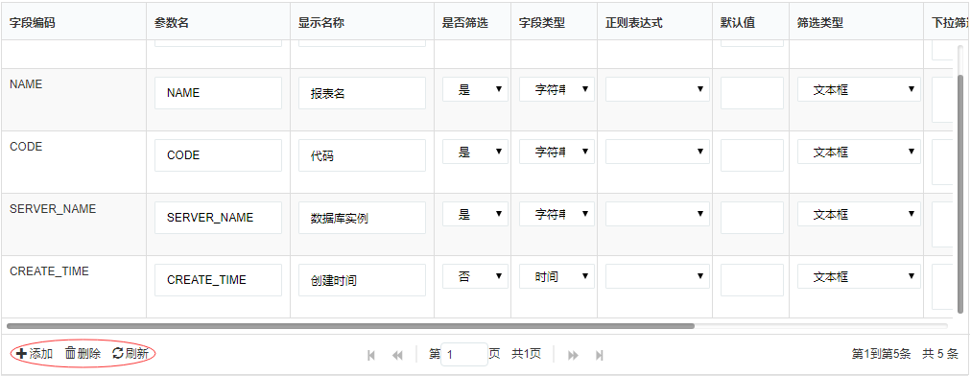The image size is (971, 376).
Task: Click the SERVER_NAME parameter name input
Action: click(218, 218)
